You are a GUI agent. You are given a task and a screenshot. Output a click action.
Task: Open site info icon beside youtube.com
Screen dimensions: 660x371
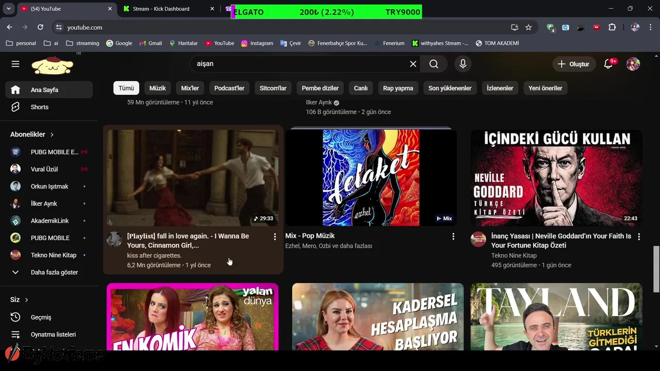59,27
